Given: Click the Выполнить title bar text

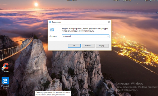Looking at the screenshot, I should 57,22.
